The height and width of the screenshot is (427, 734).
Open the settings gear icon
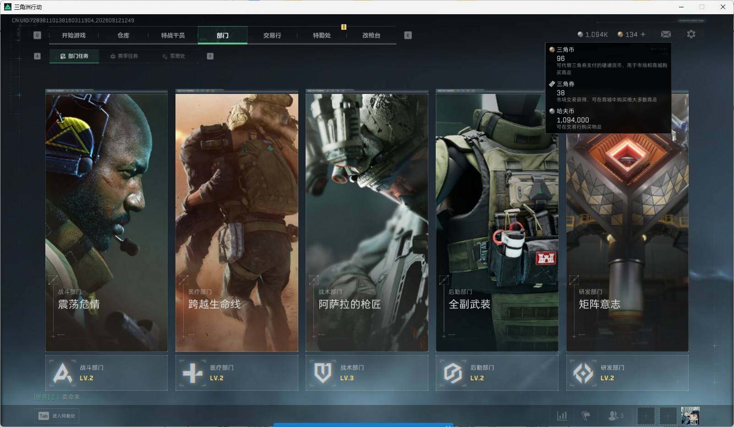(691, 34)
